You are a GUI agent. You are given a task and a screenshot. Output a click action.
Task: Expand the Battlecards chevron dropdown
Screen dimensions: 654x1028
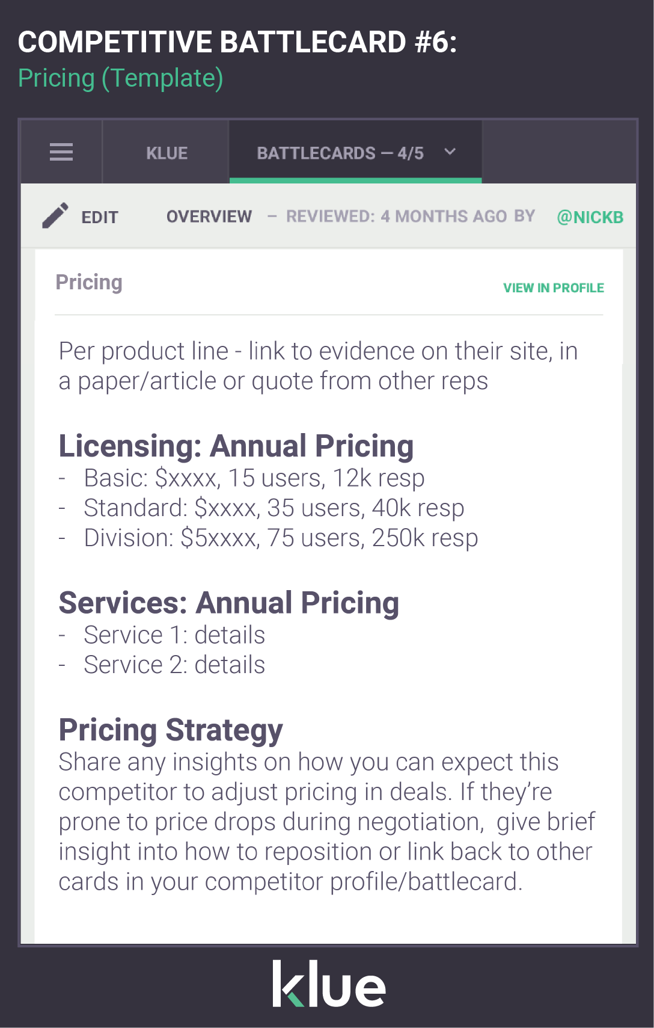[x=450, y=152]
